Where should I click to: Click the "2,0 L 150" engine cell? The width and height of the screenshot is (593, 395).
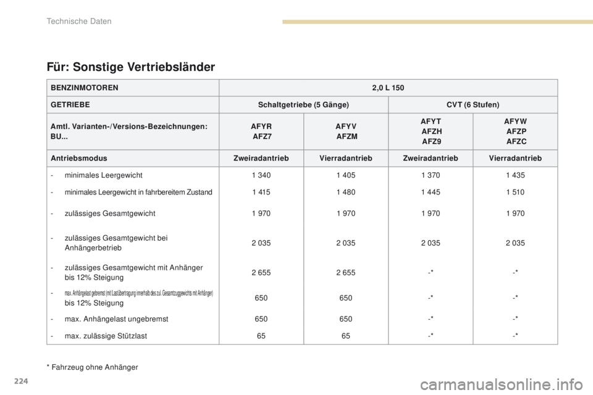388,87
